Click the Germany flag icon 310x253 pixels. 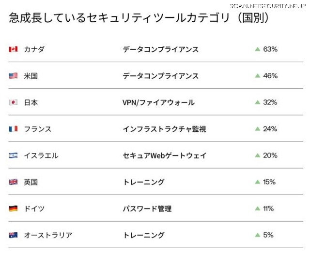coord(13,209)
